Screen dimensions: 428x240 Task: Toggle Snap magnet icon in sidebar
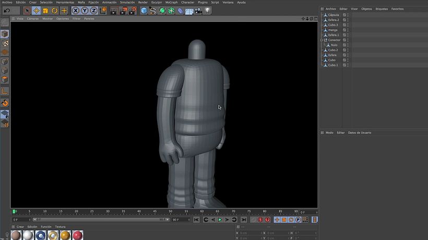tap(5, 103)
